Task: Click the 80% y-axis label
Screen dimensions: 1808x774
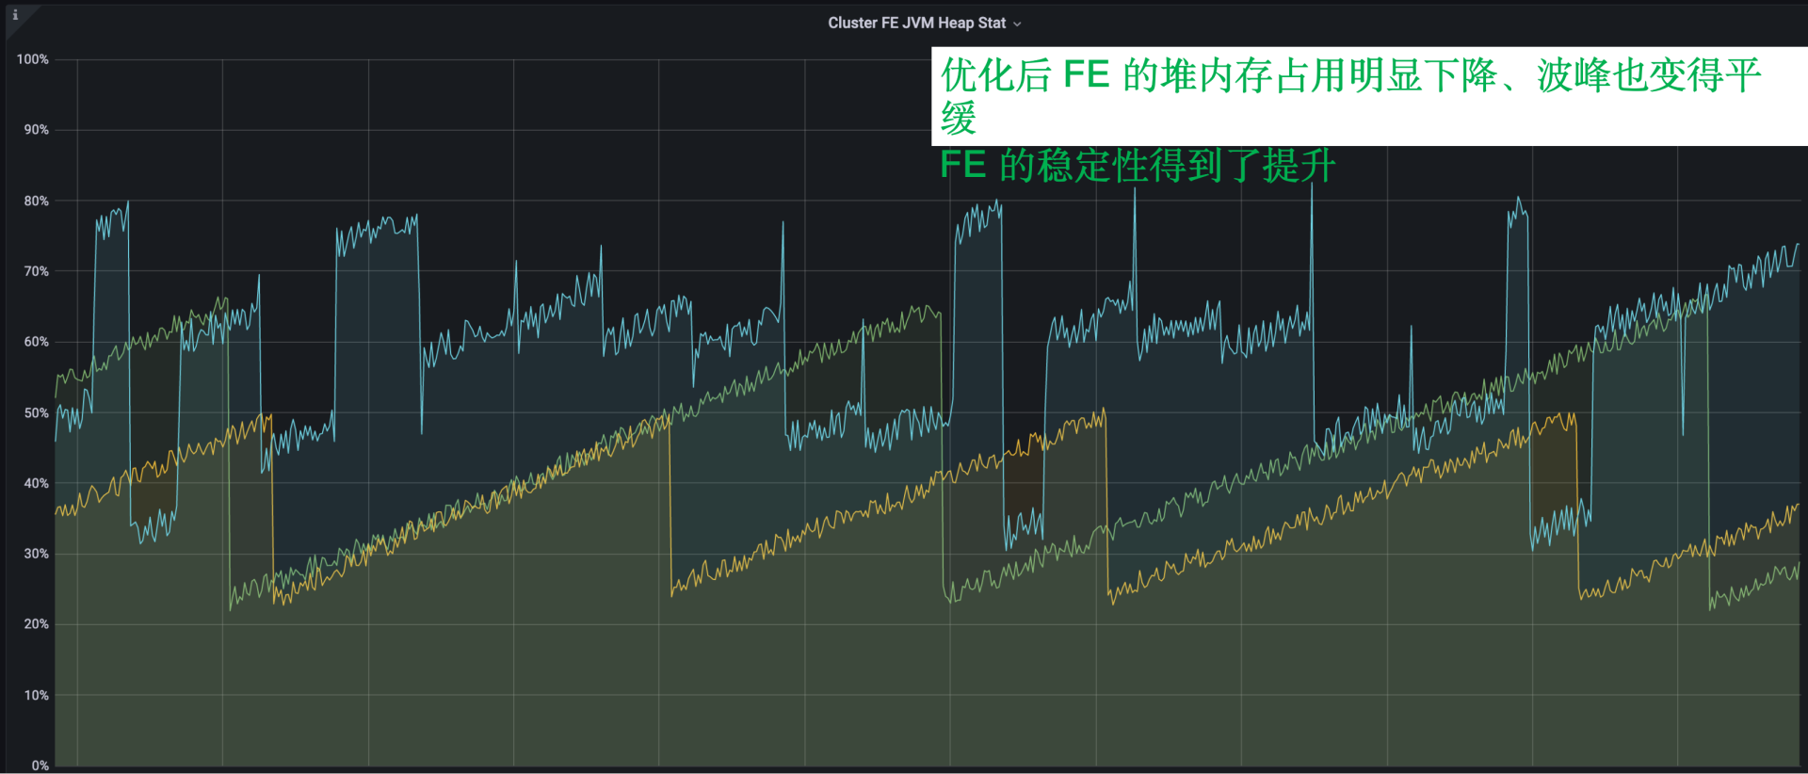Action: coord(36,201)
